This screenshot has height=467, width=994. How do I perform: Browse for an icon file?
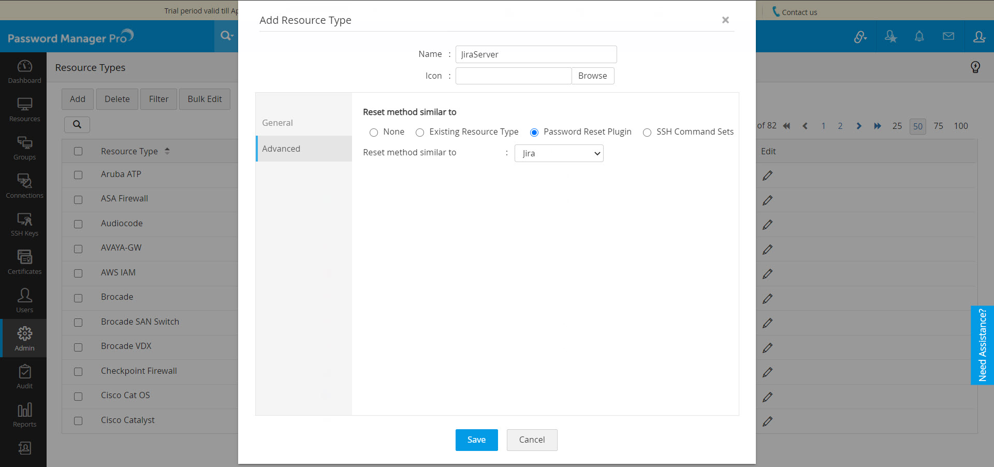[x=592, y=76]
